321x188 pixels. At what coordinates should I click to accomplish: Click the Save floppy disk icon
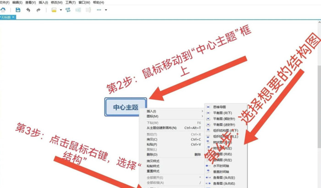pos(18,10)
